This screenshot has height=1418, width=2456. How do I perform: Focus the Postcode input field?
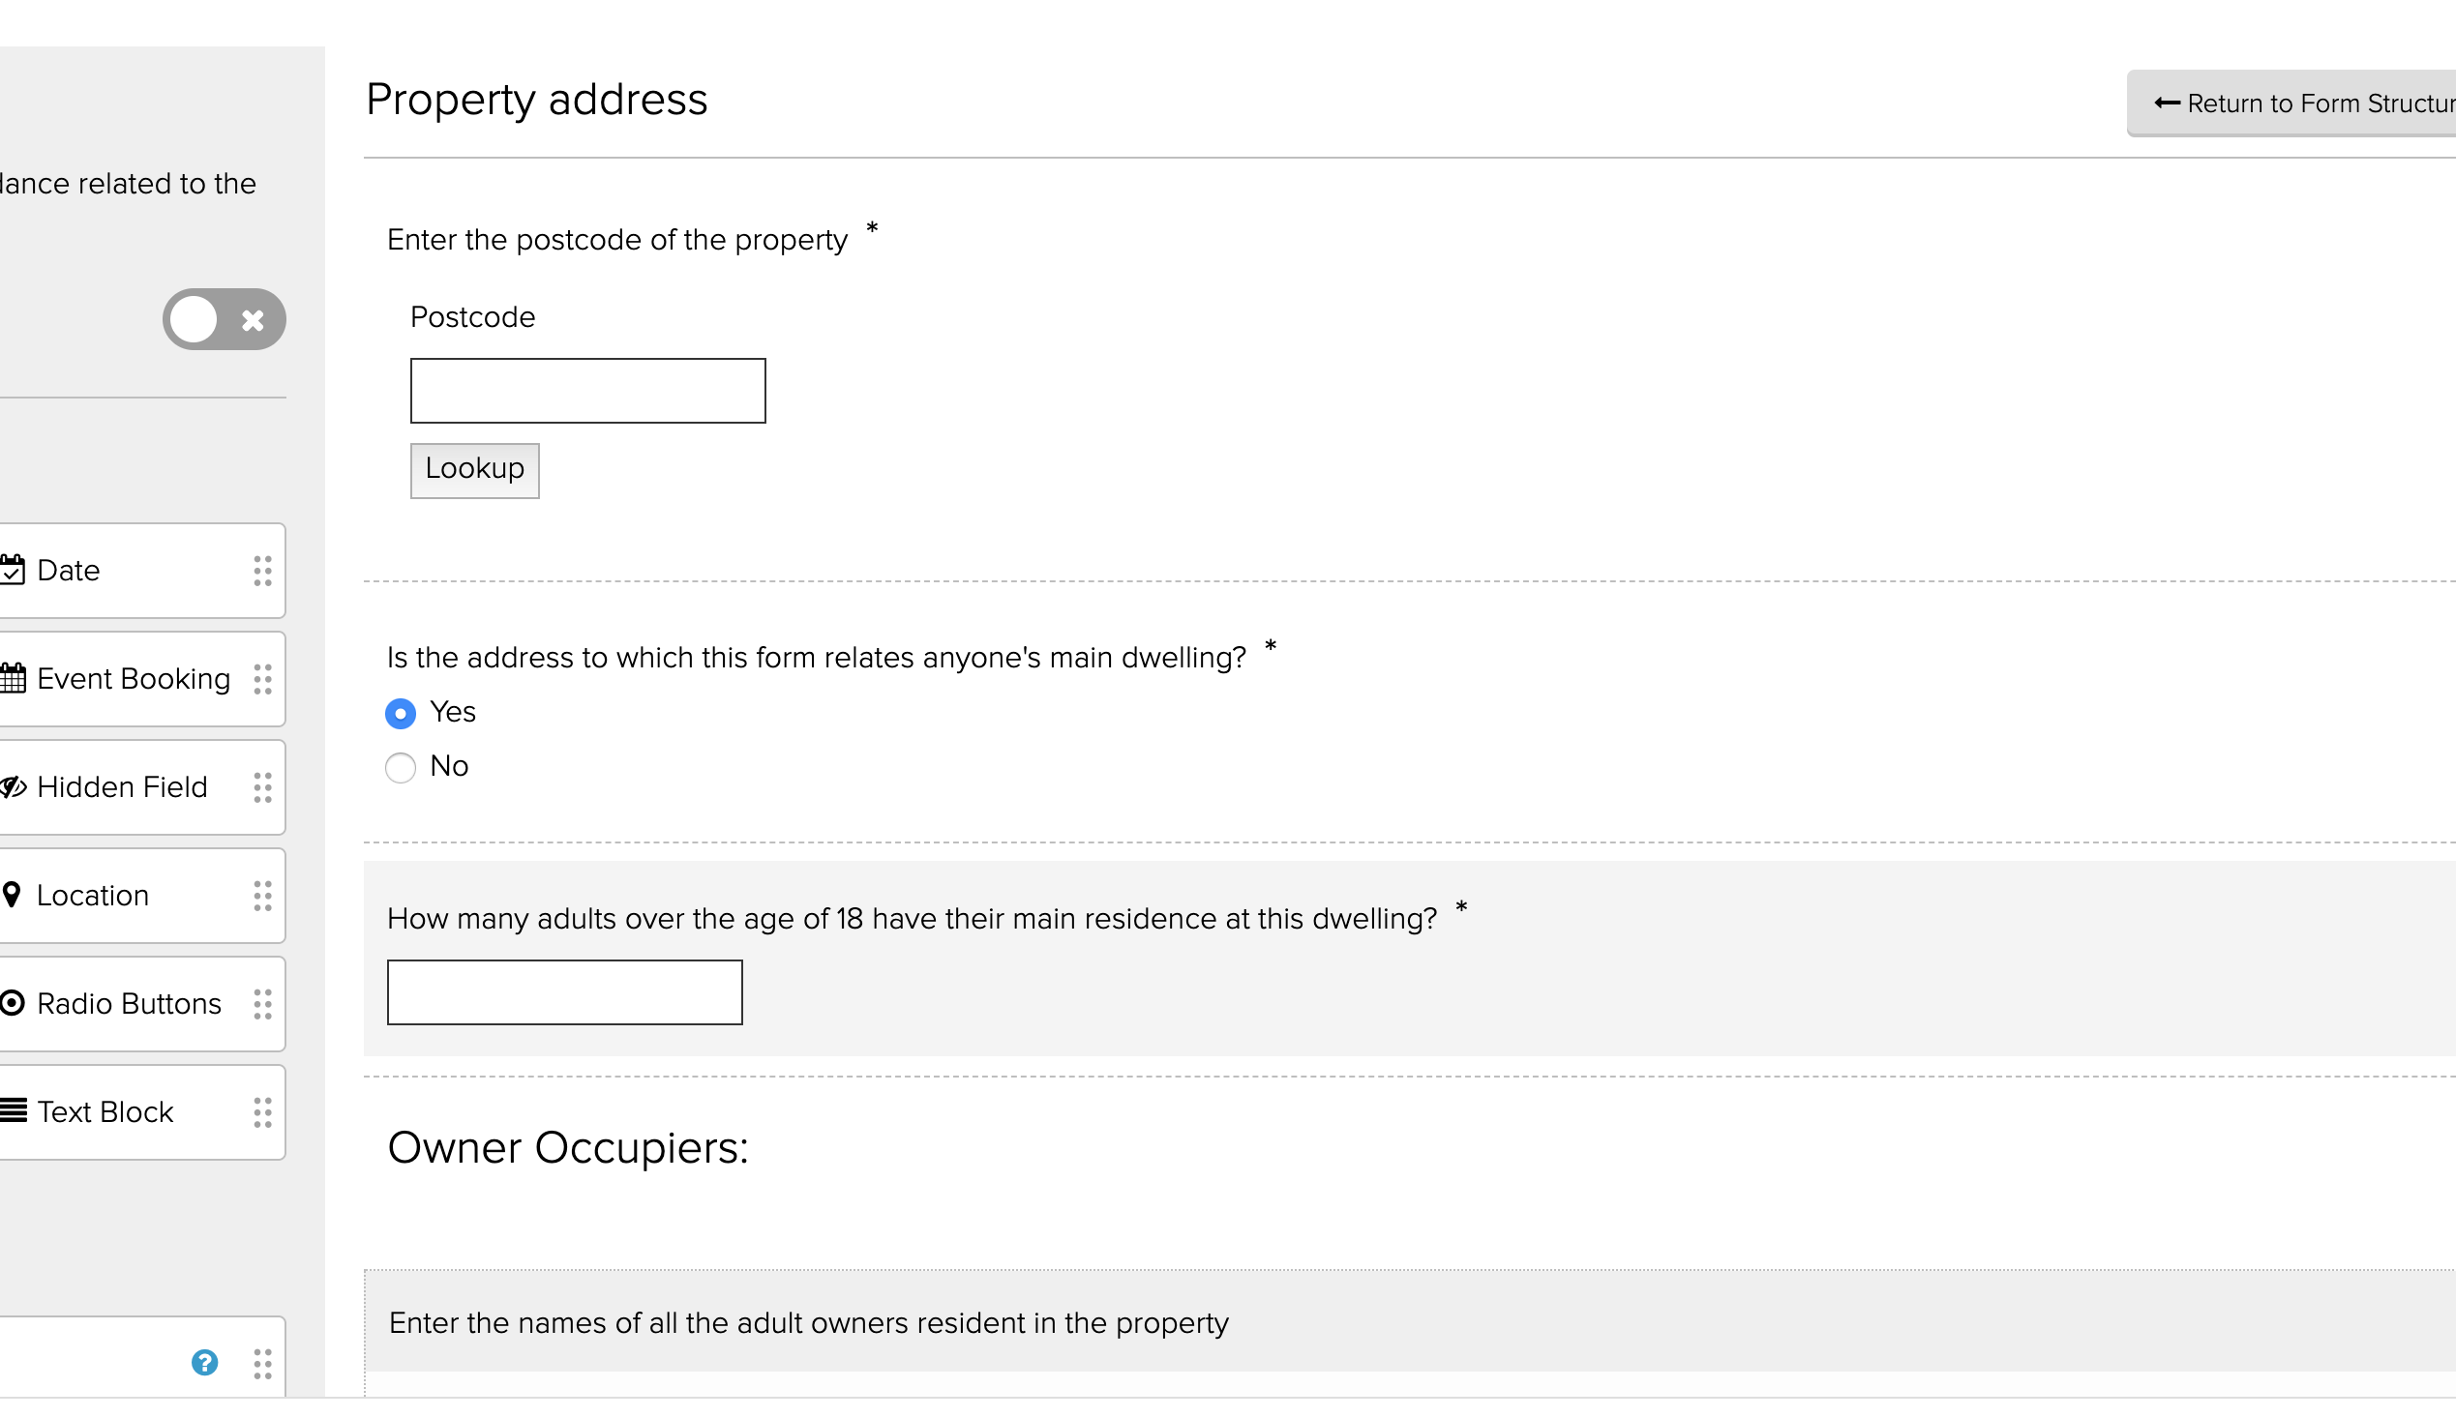[x=587, y=391]
